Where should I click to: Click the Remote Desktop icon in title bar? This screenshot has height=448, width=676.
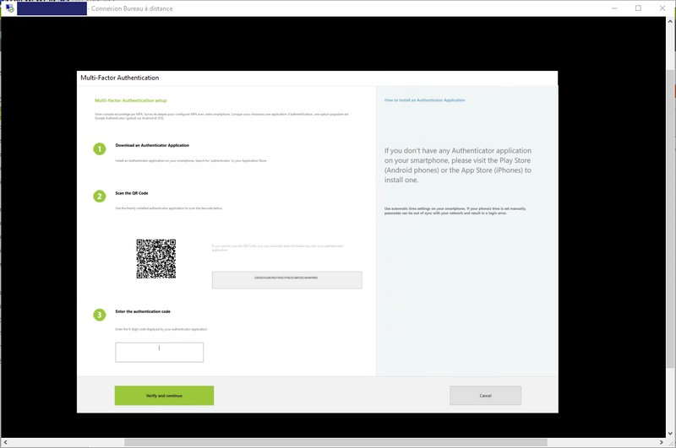pos(9,8)
